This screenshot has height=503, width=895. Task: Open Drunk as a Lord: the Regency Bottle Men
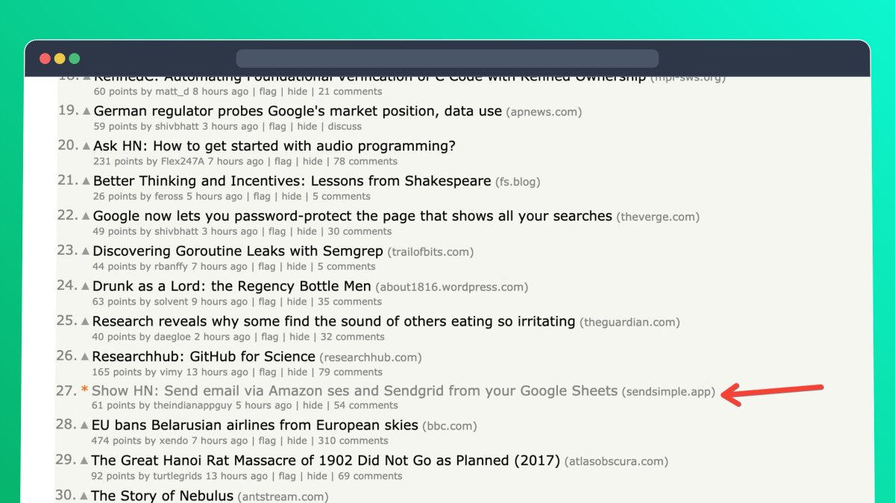[232, 286]
